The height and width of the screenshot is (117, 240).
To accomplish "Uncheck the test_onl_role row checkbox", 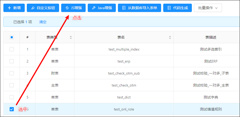I will (12, 109).
